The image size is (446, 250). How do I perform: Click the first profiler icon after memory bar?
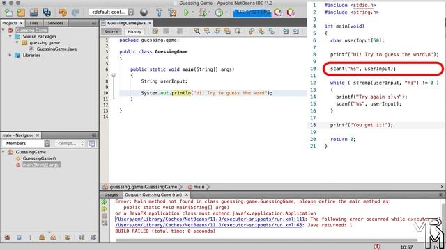[x=278, y=12]
